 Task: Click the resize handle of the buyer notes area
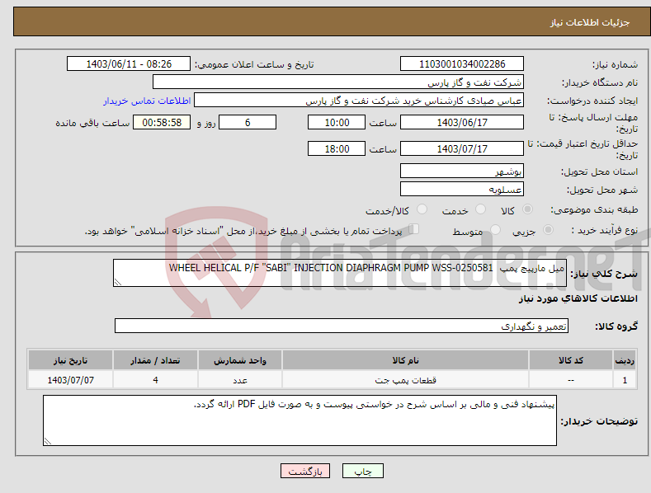click(x=48, y=441)
